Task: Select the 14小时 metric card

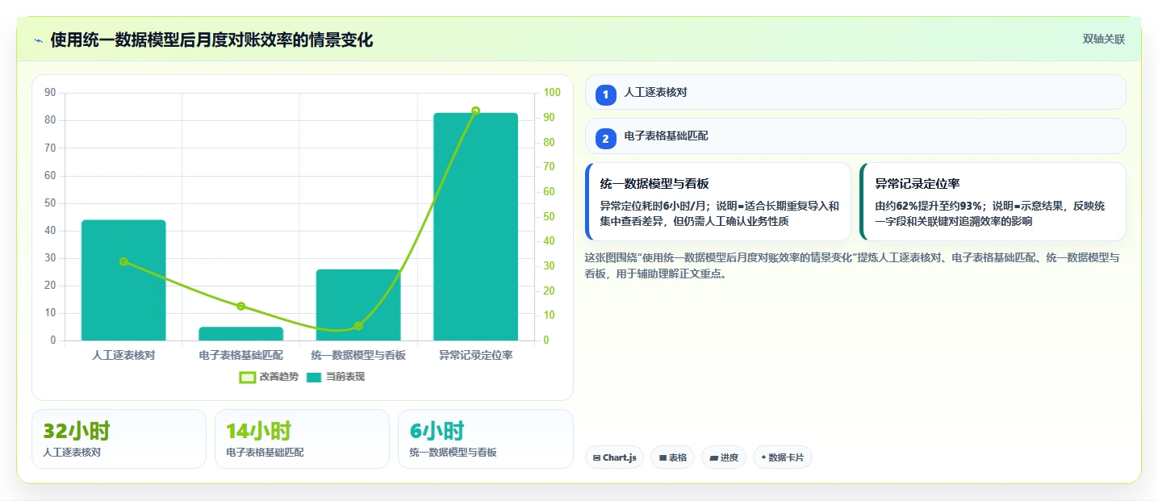Action: click(303, 439)
